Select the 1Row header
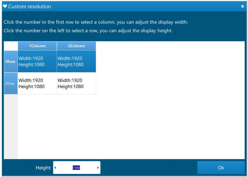The width and height of the screenshot is (248, 177). [x=11, y=61]
